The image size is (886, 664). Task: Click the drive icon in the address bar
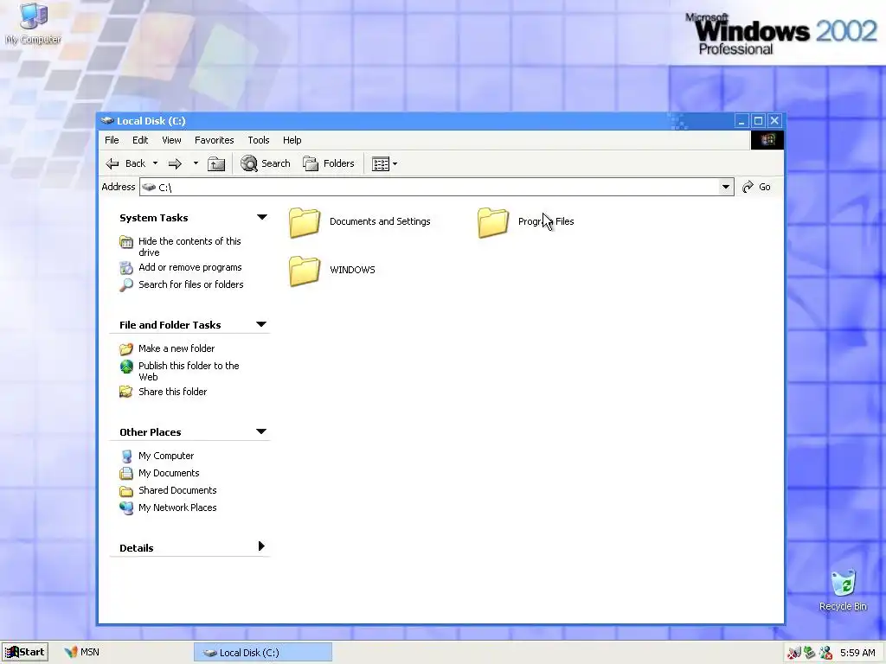149,187
